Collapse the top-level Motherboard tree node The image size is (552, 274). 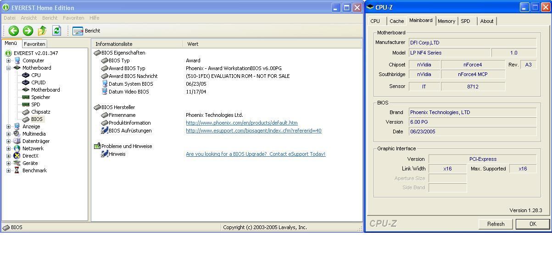[x=8, y=68]
